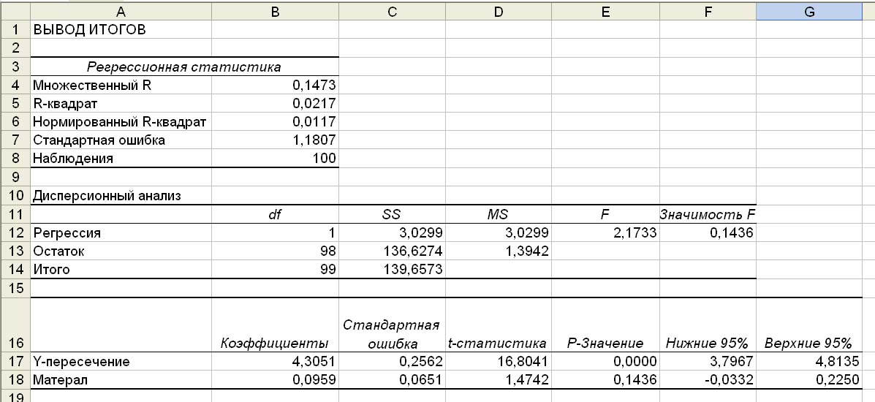Image resolution: width=875 pixels, height=402 pixels.
Task: Select Матерал coefficient 0,0959
Action: pyautogui.click(x=275, y=379)
